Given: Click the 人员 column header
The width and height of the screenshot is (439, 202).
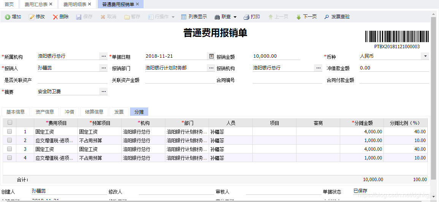Looking at the screenshot, I should click(231, 123).
